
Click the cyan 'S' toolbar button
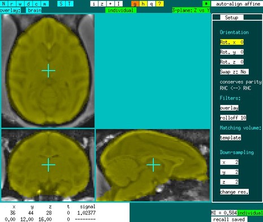pyautogui.click(x=61, y=4)
